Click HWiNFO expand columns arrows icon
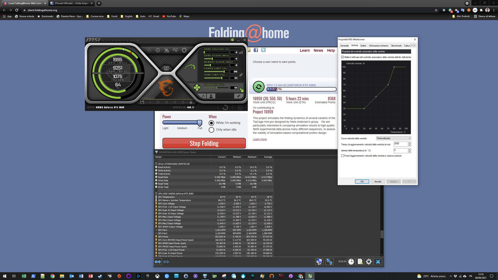Screen dimensions: 498x280 [x=158, y=262]
